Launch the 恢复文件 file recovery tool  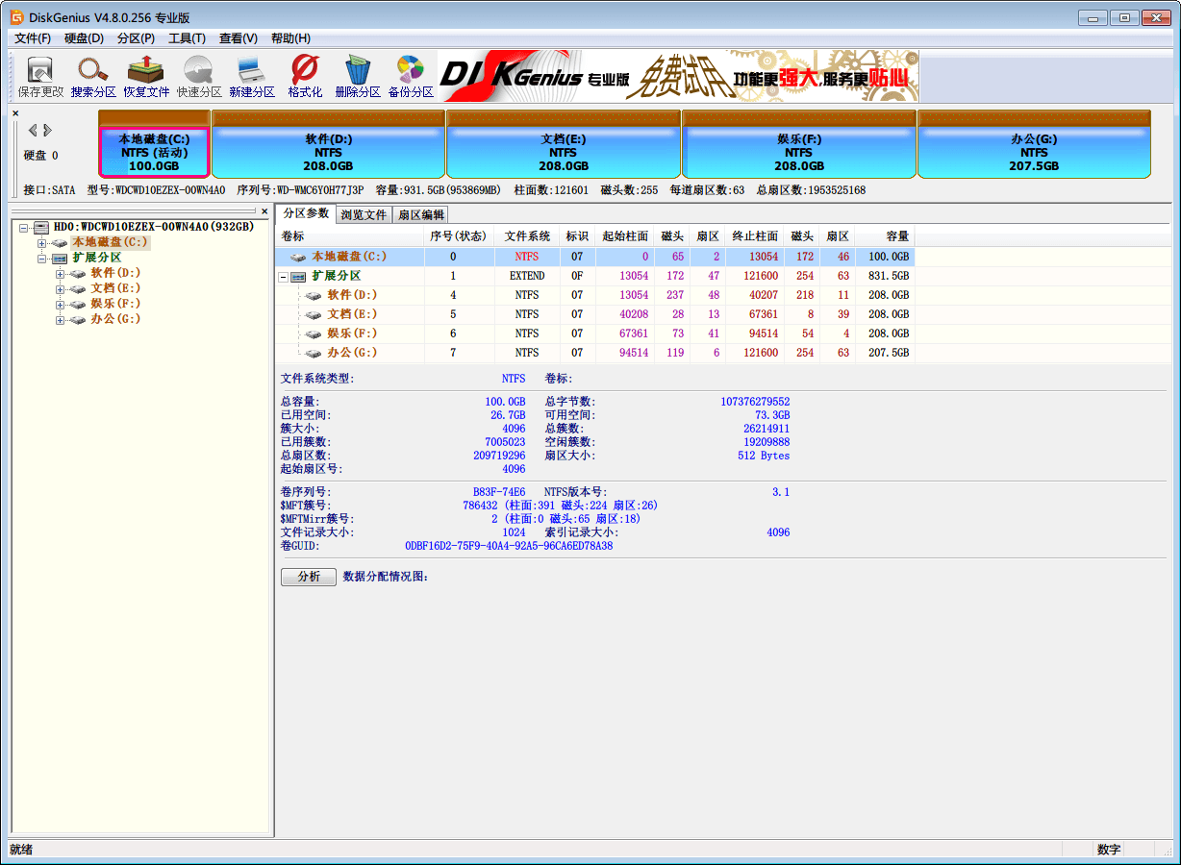pos(146,77)
